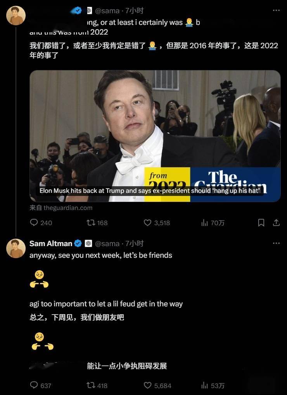287x395 pixels.
Task: Repost the tweet with 418 reposts
Action: click(97, 385)
